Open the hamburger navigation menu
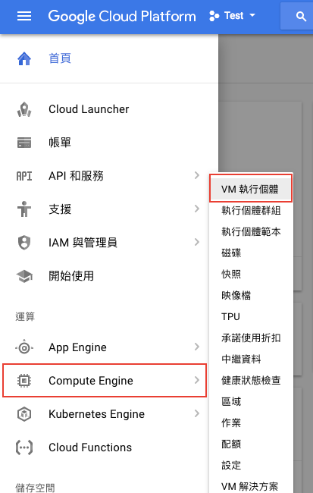 click(x=24, y=16)
